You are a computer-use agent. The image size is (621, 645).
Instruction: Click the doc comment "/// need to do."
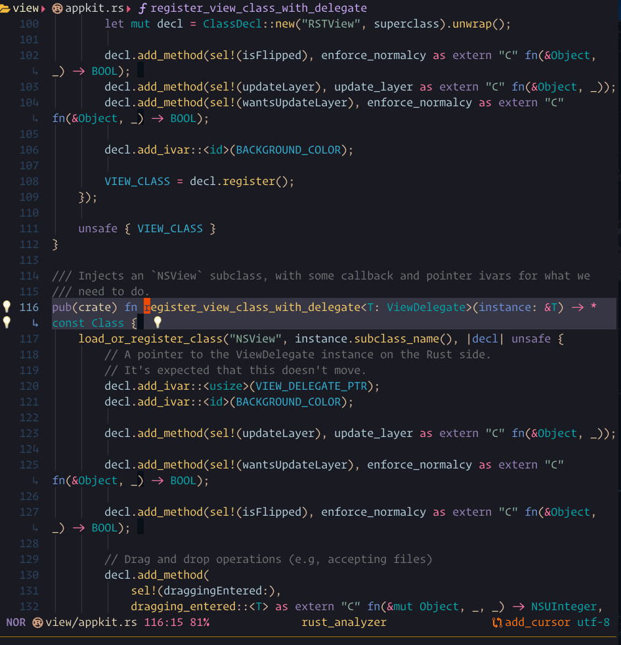coord(101,291)
